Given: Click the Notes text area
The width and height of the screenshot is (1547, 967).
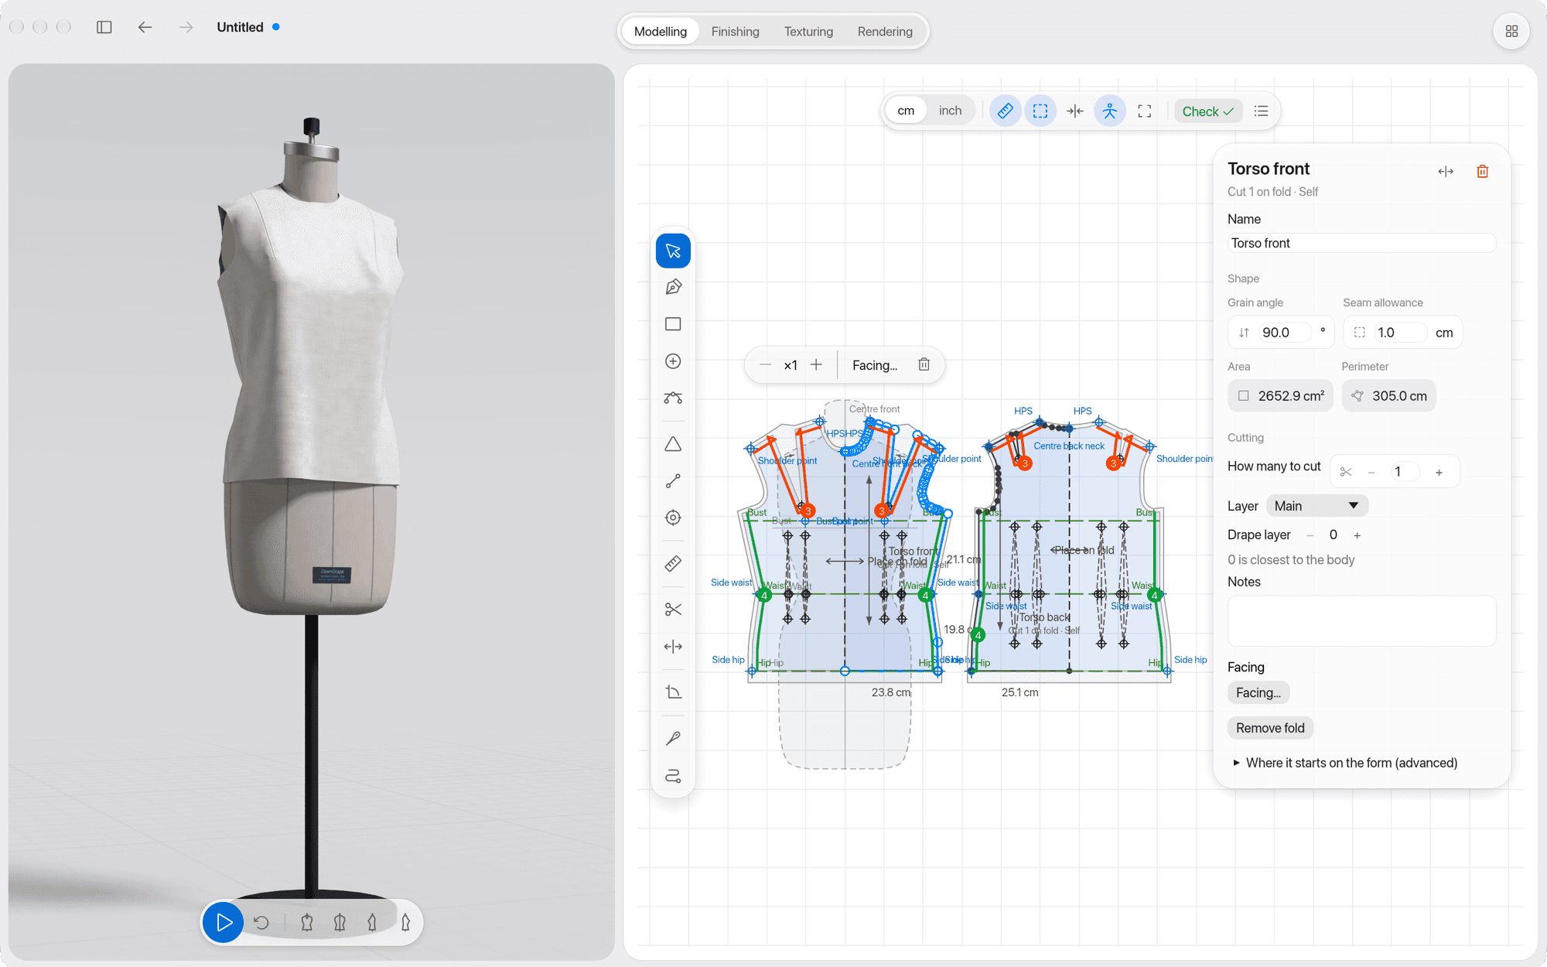Looking at the screenshot, I should pyautogui.click(x=1361, y=620).
